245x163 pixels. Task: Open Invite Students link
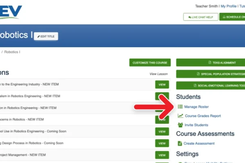click(x=196, y=125)
